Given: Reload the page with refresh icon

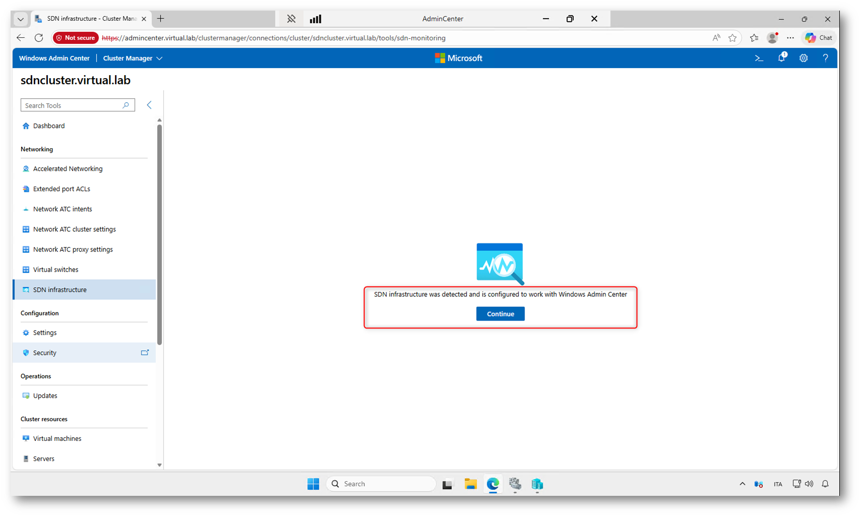Looking at the screenshot, I should pos(39,38).
